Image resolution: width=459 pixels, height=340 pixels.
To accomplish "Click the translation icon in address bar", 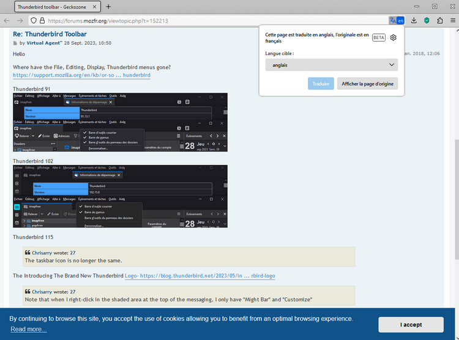I will [x=397, y=20].
